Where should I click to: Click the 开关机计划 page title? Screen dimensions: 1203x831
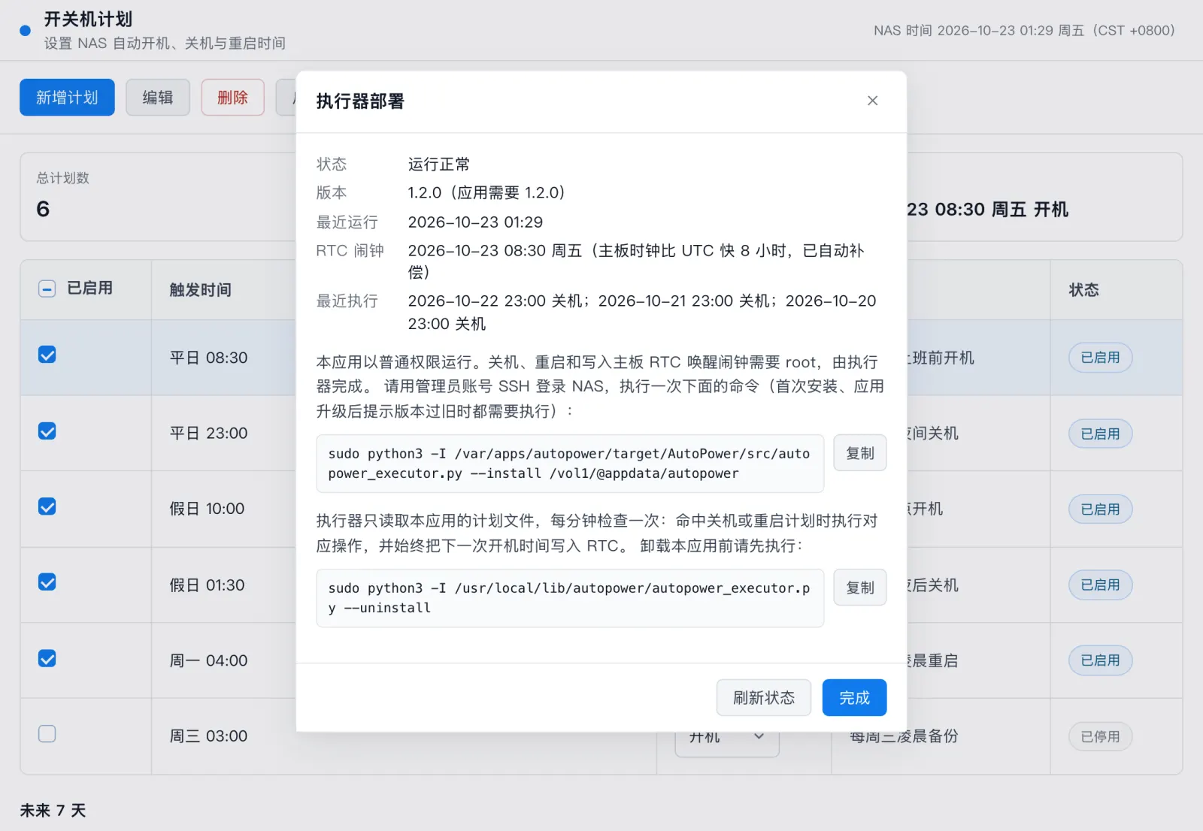pyautogui.click(x=88, y=20)
